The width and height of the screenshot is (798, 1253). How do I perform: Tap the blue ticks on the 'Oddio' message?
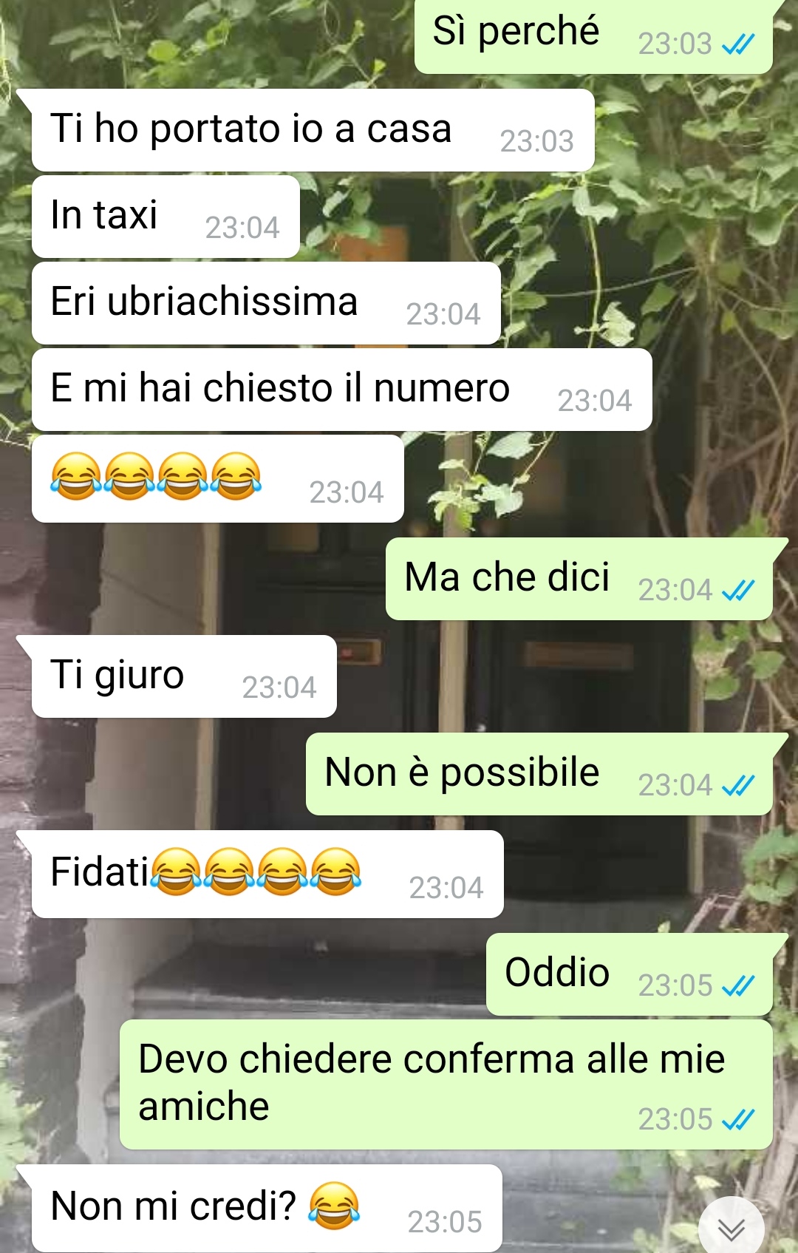click(738, 985)
